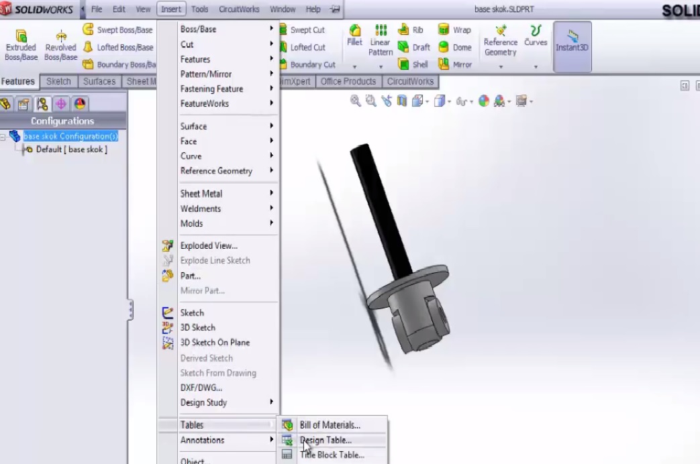
Task: Open the Insert menu
Action: click(x=170, y=9)
